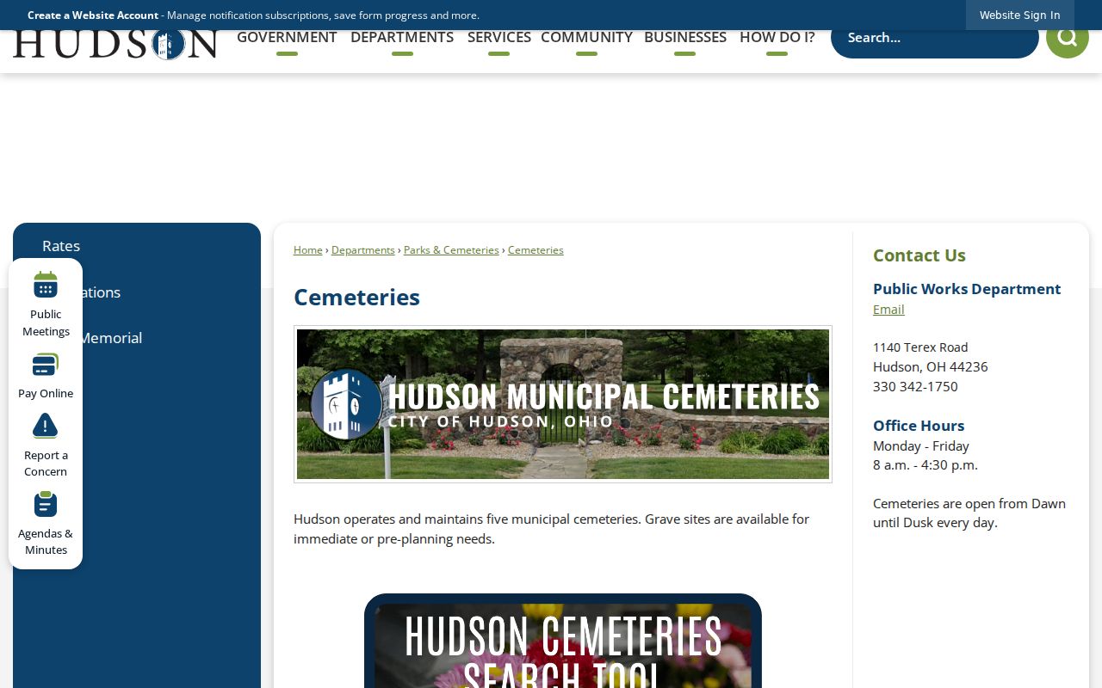The height and width of the screenshot is (688, 1102).
Task: Click Website Sign In button
Action: [1019, 15]
